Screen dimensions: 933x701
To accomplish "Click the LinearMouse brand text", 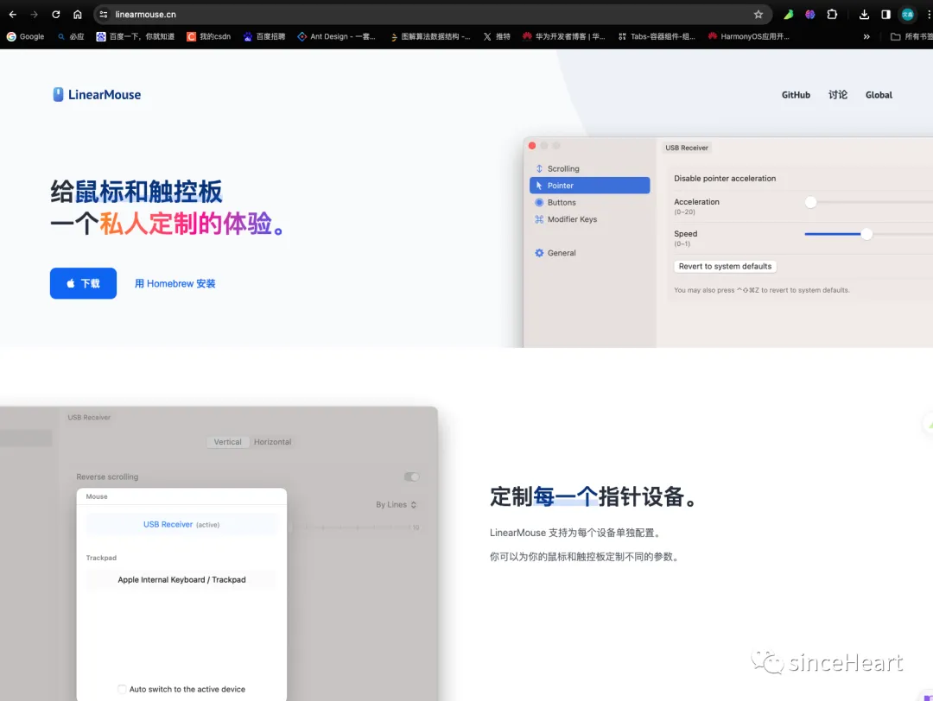I will (x=105, y=95).
